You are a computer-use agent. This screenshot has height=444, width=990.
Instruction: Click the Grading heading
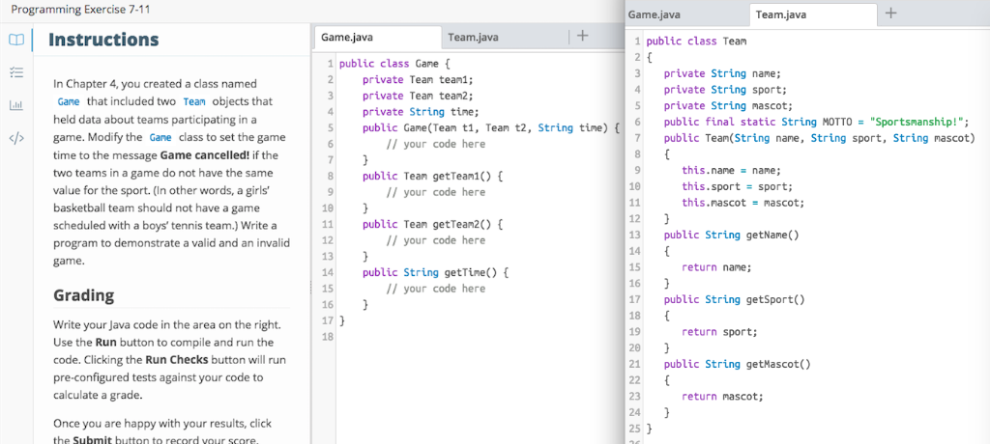tap(84, 295)
